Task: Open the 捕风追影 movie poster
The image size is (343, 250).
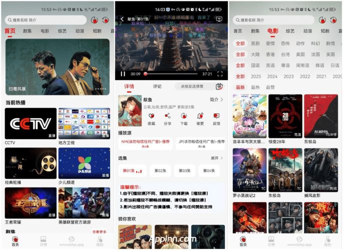Action: click(x=321, y=170)
